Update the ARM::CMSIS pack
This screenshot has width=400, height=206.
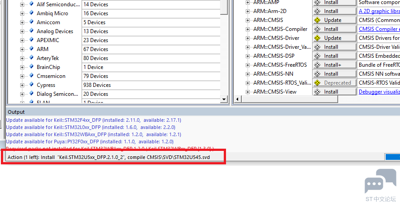coord(335,20)
